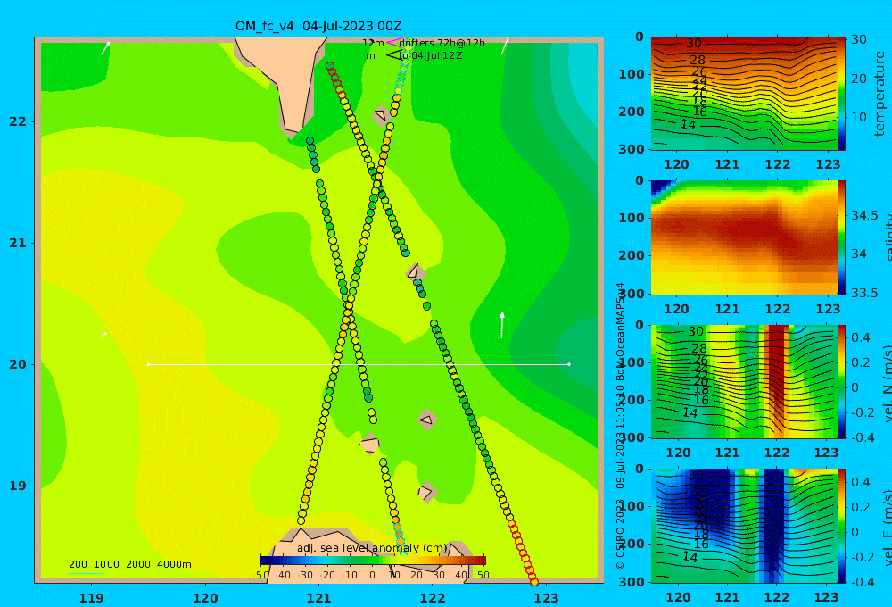
Task: Click the black arrow symbol beside 'to 04 Jul 12Z'
Action: tap(393, 55)
